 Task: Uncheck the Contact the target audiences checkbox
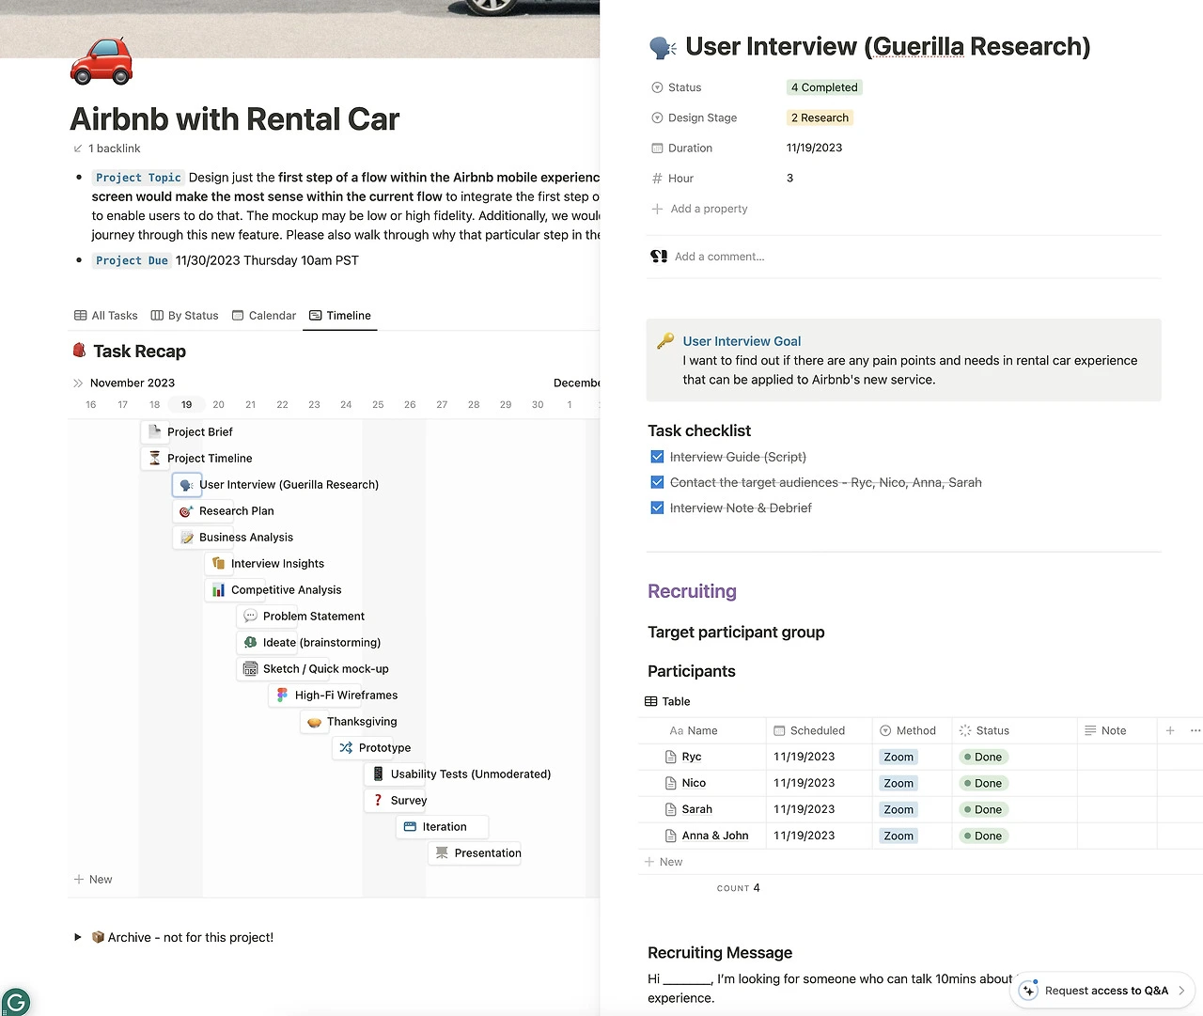click(657, 482)
